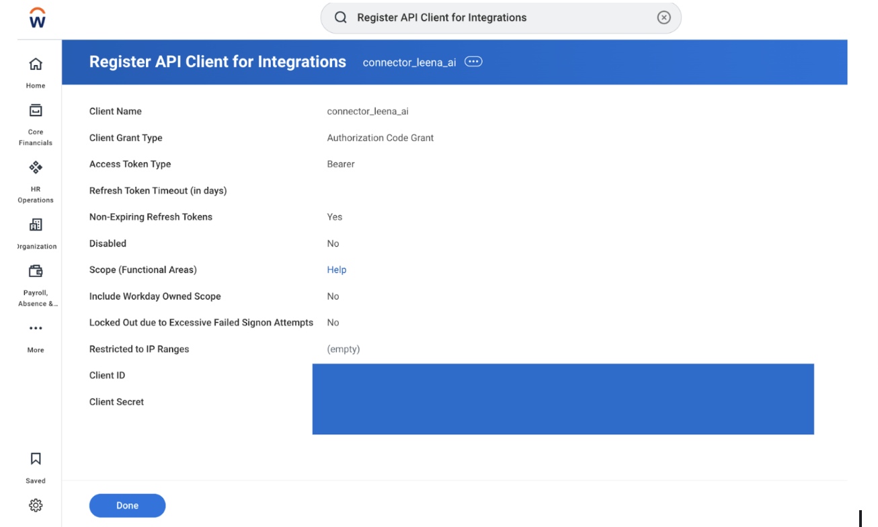Open the Help link for Scope

[337, 270]
